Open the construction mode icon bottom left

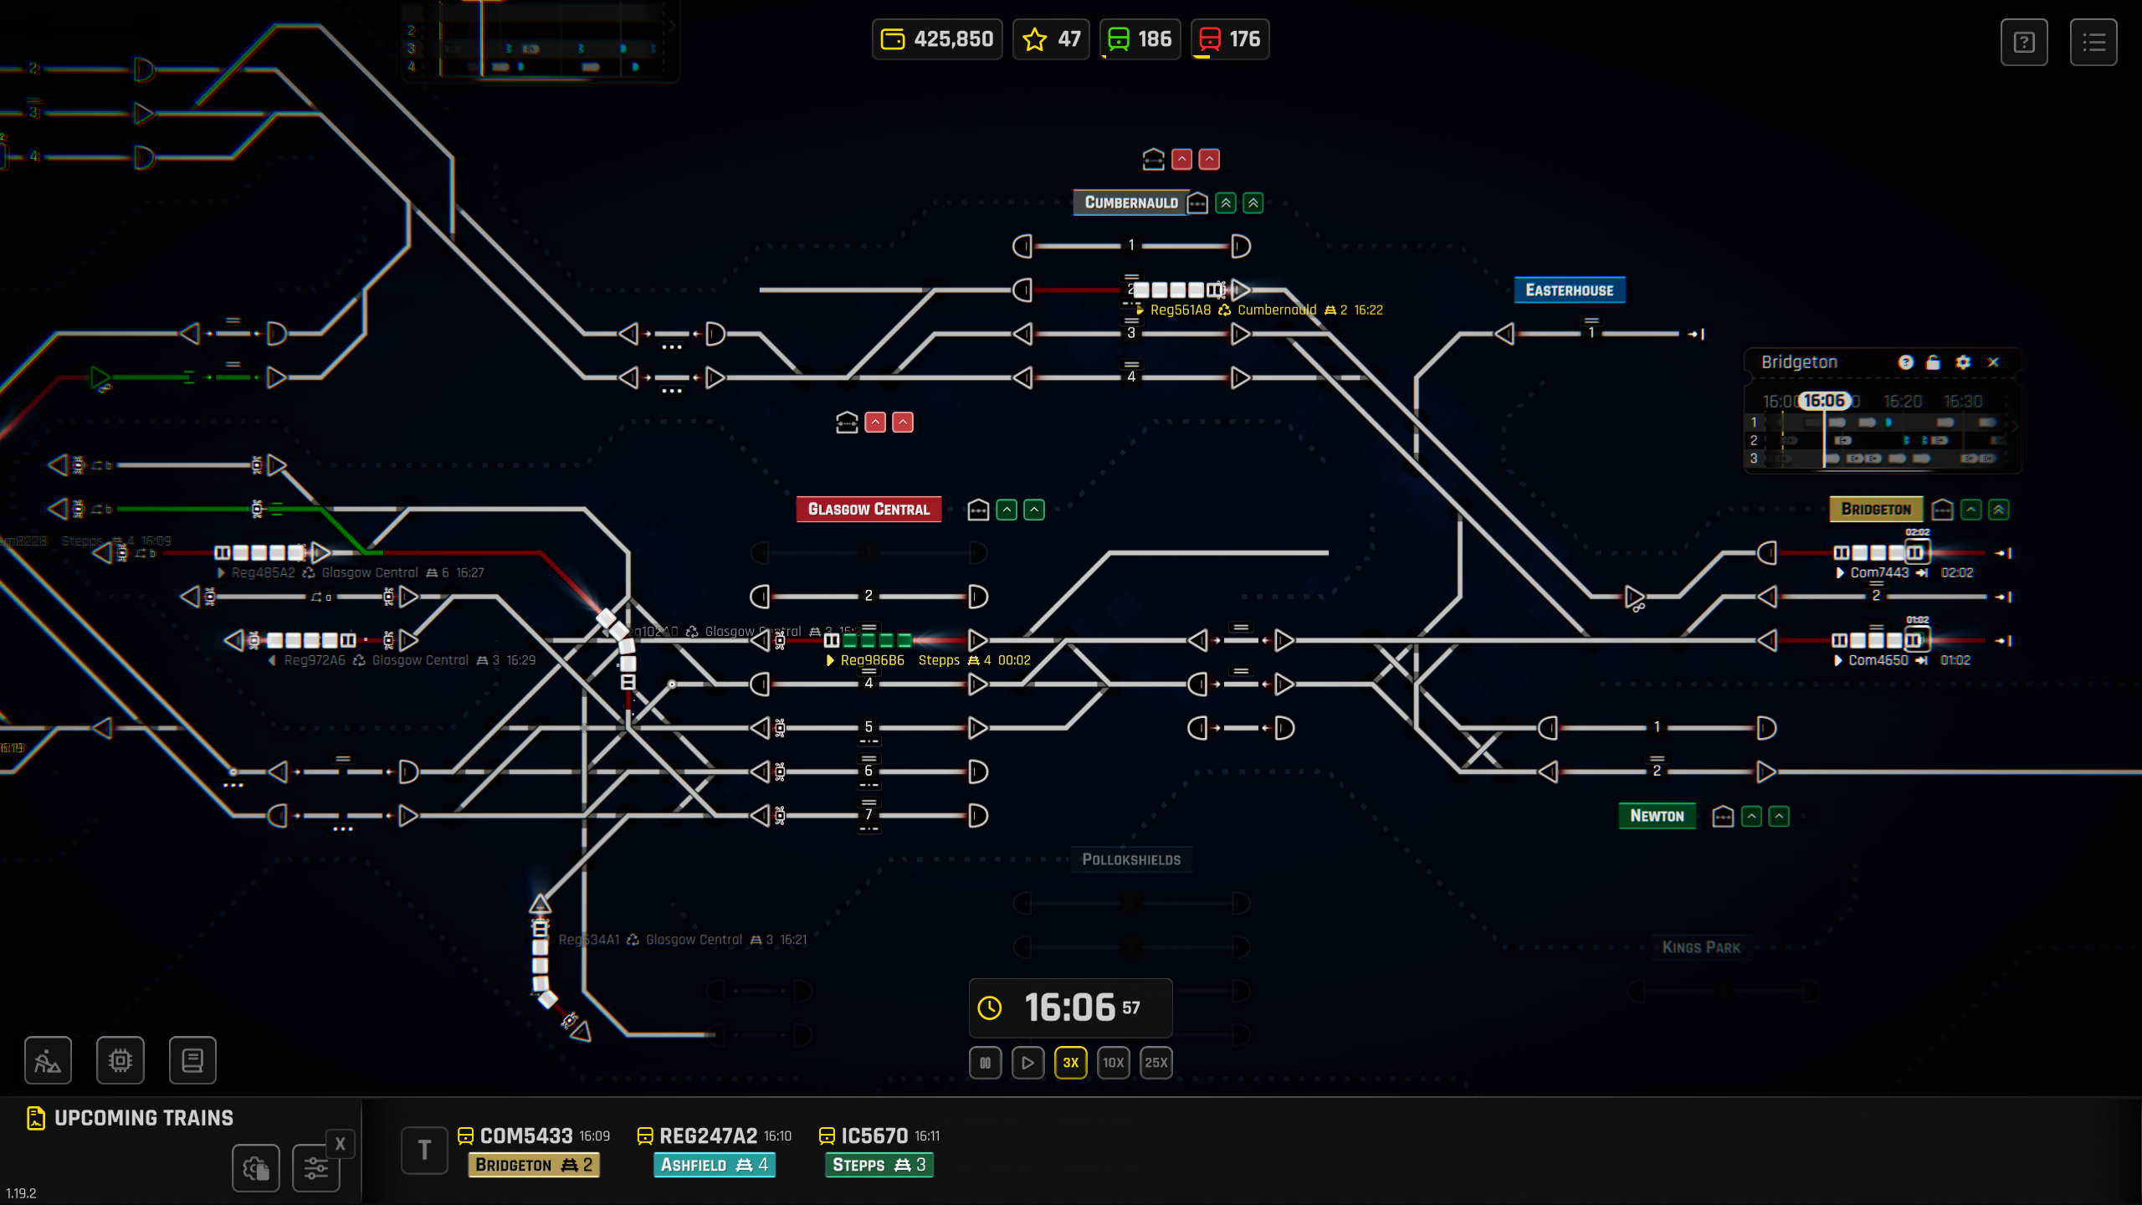pyautogui.click(x=47, y=1060)
